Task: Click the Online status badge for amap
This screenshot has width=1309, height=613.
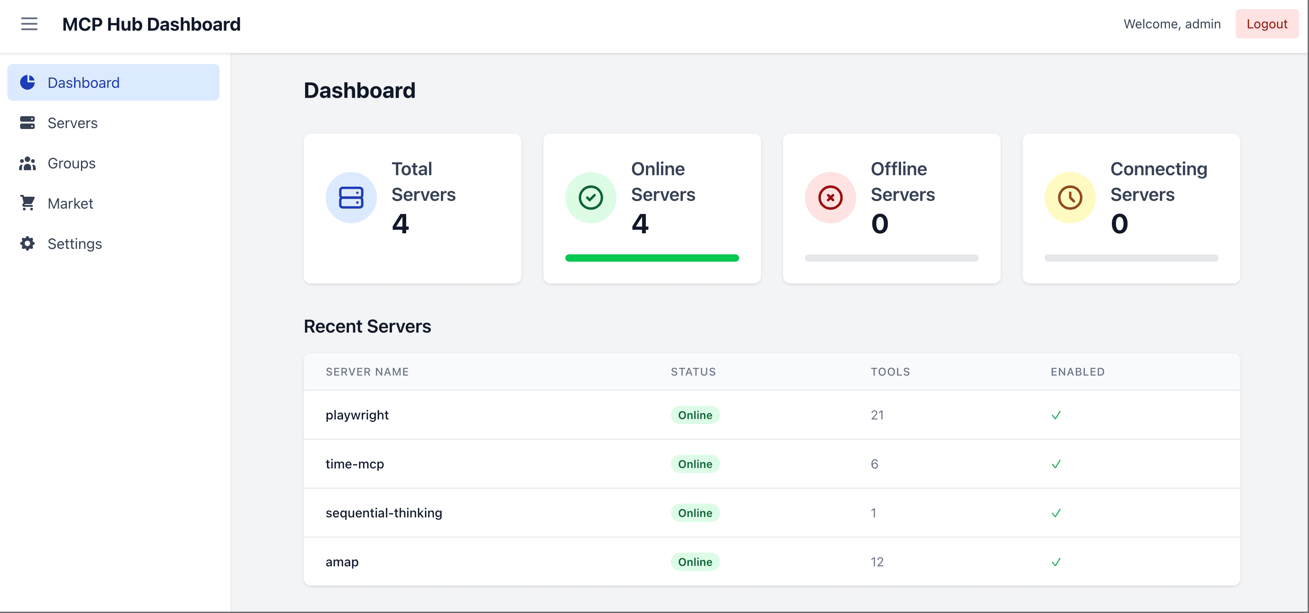Action: tap(695, 562)
